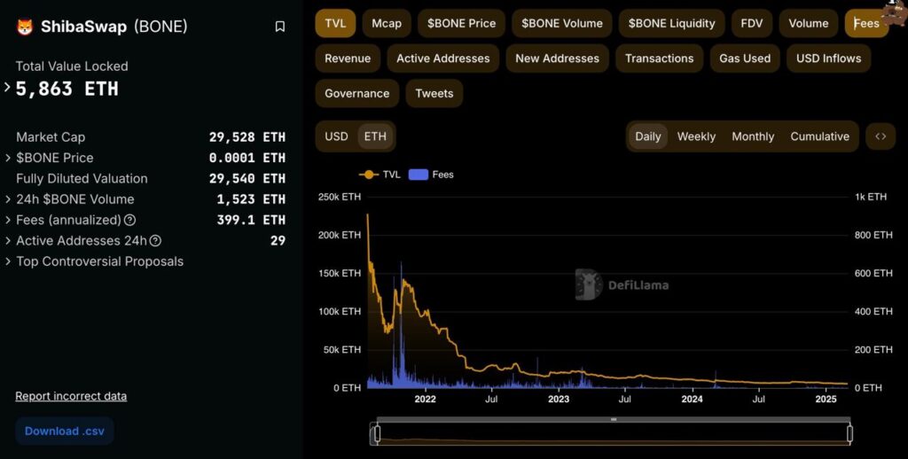Switch to Monthly chart interval
This screenshot has height=459, width=908.
point(753,136)
